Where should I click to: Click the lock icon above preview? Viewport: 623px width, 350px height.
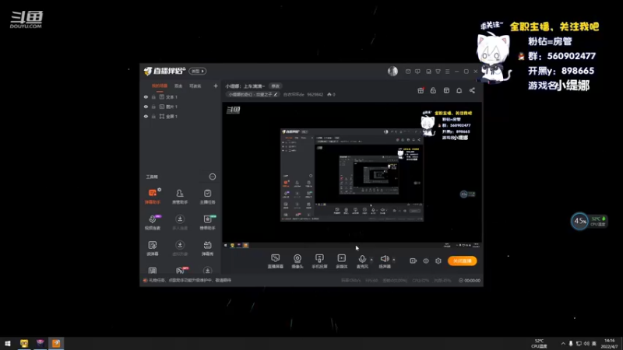[x=433, y=90]
